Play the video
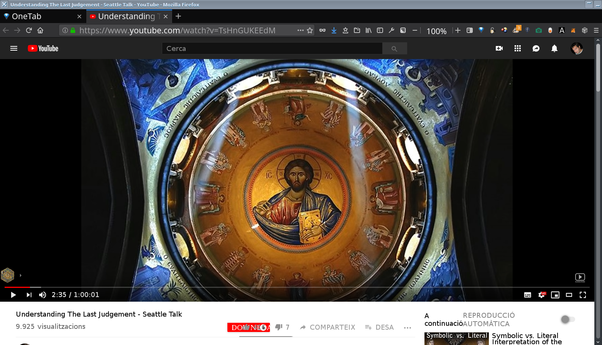This screenshot has height=345, width=602. point(13,295)
